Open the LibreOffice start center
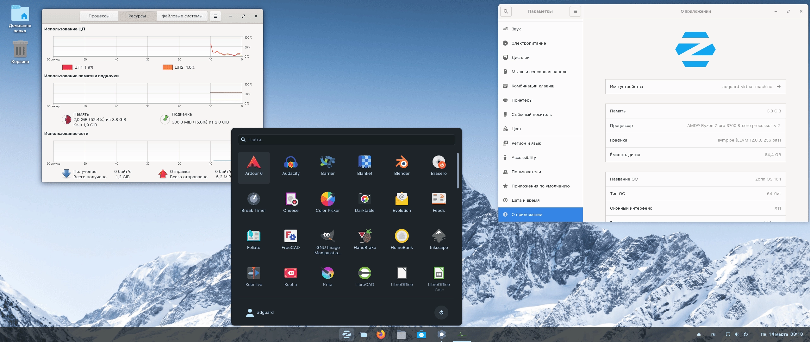Screen dimensions: 810x342 click(x=402, y=279)
